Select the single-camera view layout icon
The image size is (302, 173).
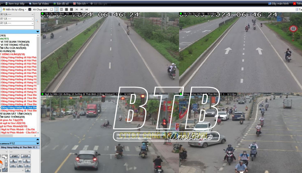tap(51, 9)
